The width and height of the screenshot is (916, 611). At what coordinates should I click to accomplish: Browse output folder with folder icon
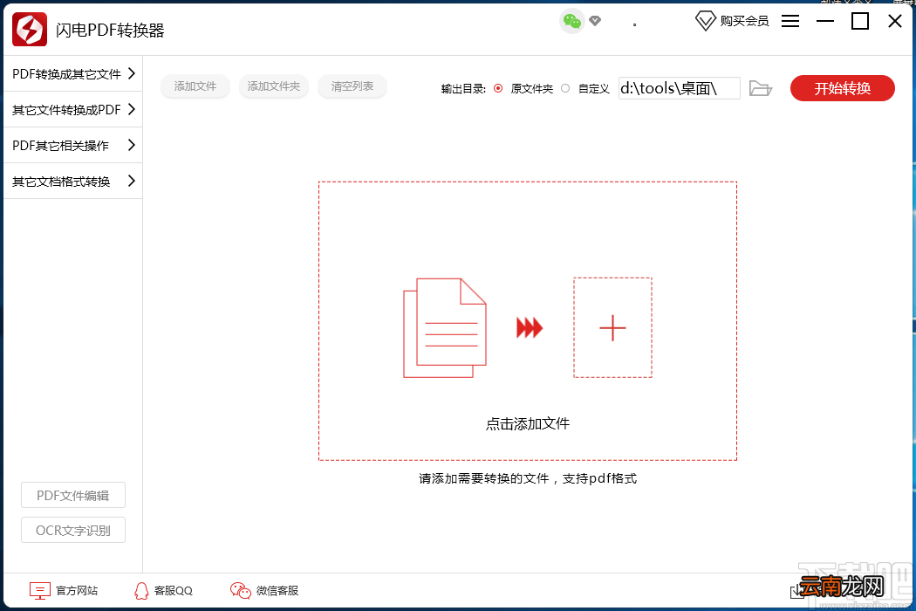tap(760, 88)
